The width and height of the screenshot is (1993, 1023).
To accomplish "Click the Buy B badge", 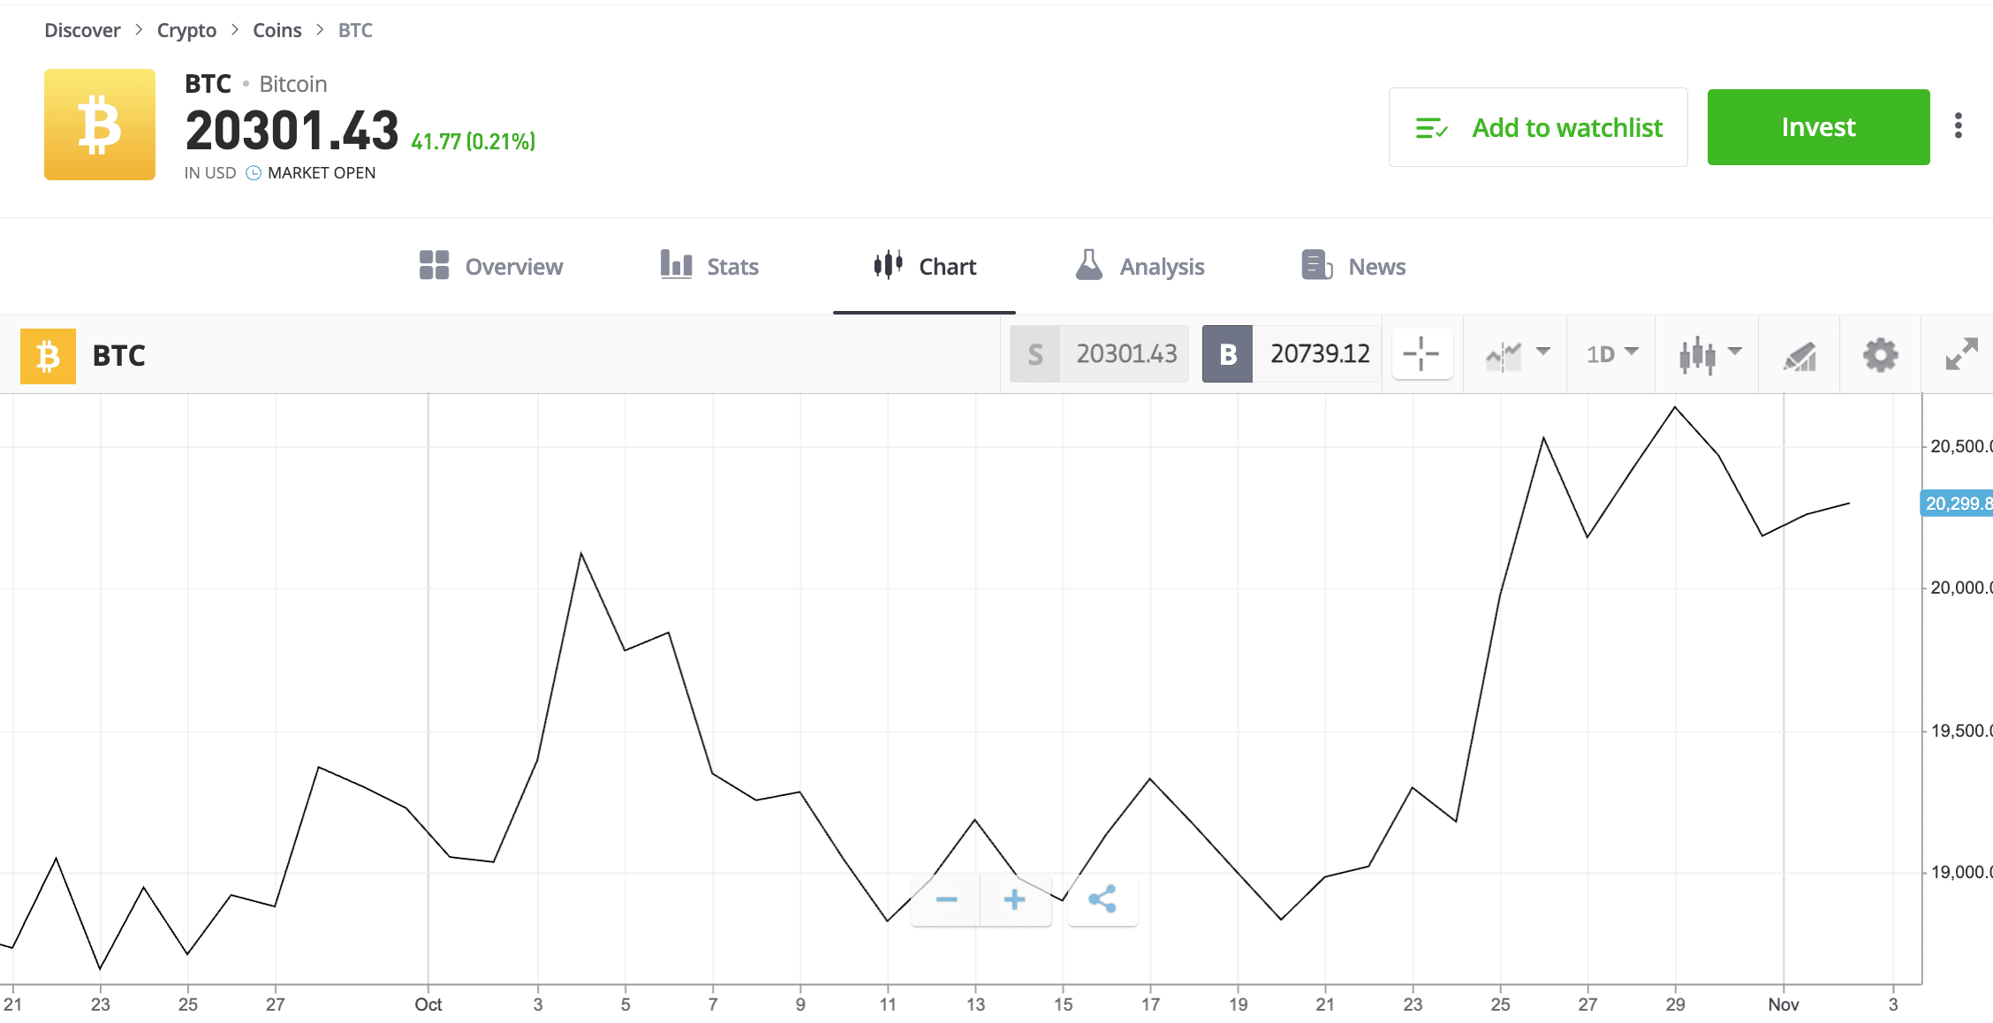I will 1227,354.
